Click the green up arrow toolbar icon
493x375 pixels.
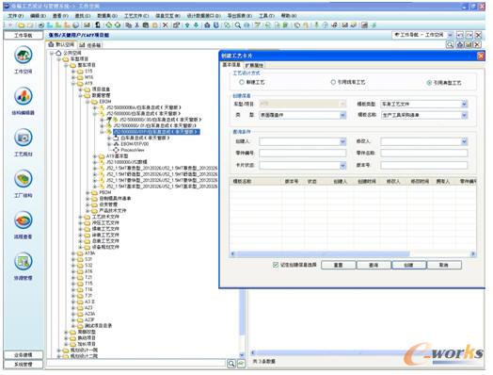(x=187, y=25)
